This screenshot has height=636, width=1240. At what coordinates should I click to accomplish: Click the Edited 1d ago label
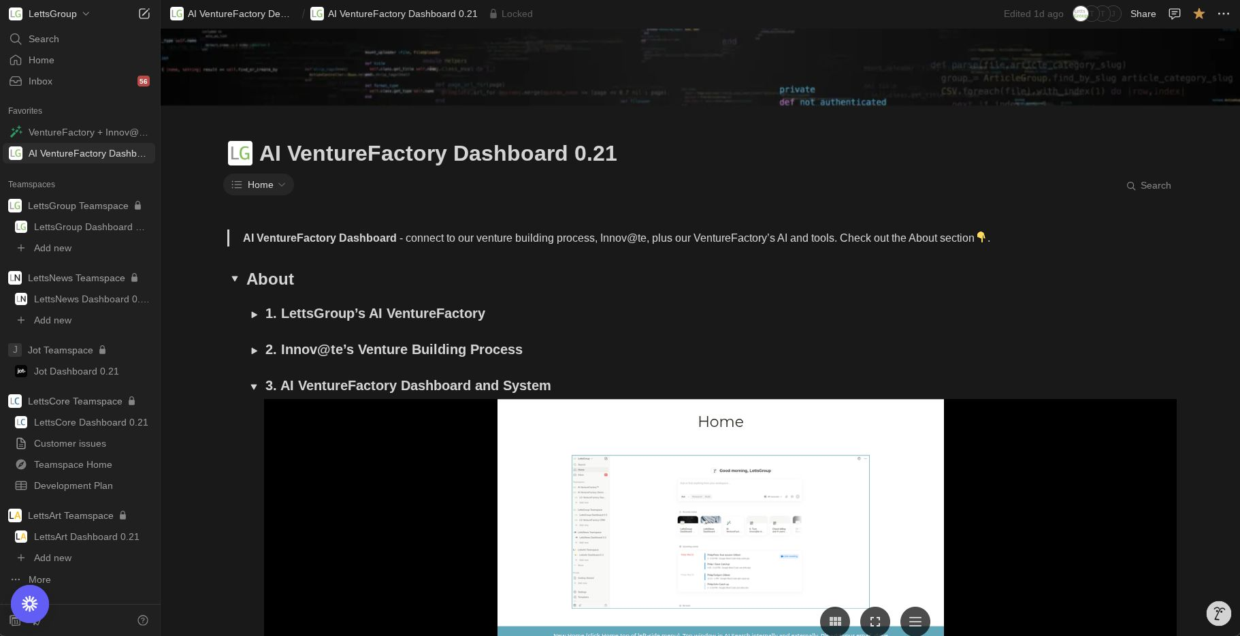(1033, 14)
